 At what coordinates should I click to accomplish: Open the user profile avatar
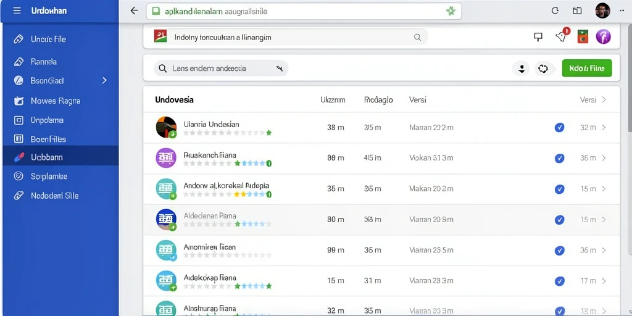tap(602, 10)
